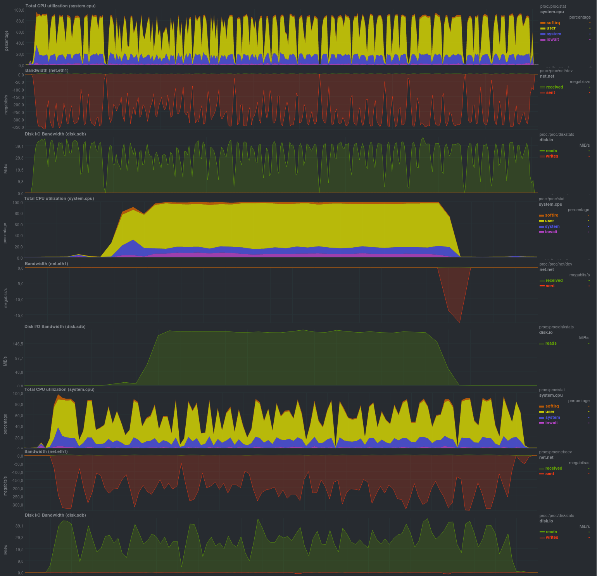Click top 'Disk I/O Bandwidth (disk.sdb)' title
The image size is (597, 576).
click(x=55, y=134)
